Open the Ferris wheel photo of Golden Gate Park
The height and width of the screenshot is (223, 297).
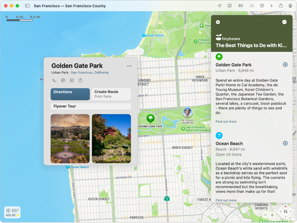[70, 139]
